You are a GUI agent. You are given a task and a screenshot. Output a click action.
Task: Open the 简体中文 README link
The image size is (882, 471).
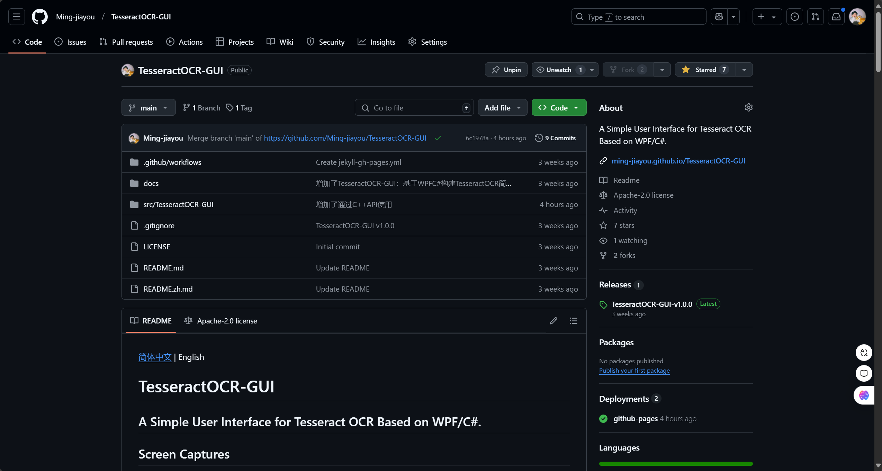click(x=155, y=357)
